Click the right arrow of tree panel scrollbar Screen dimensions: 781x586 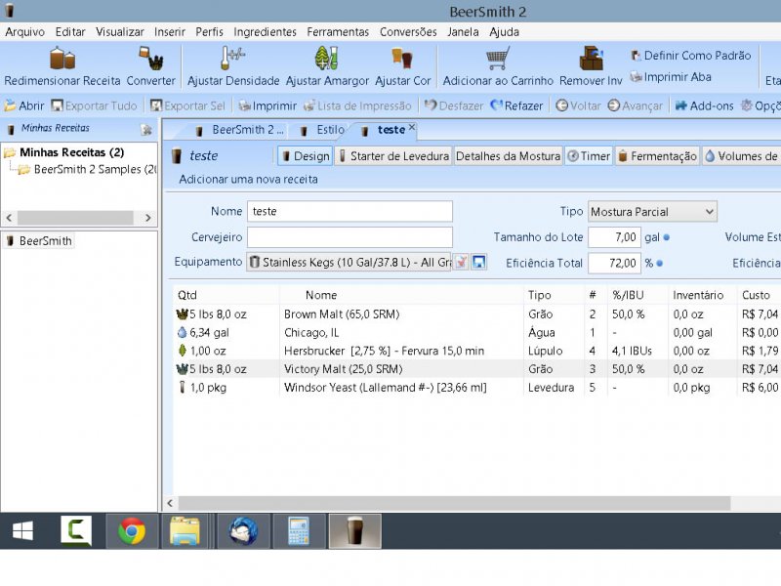coord(148,218)
